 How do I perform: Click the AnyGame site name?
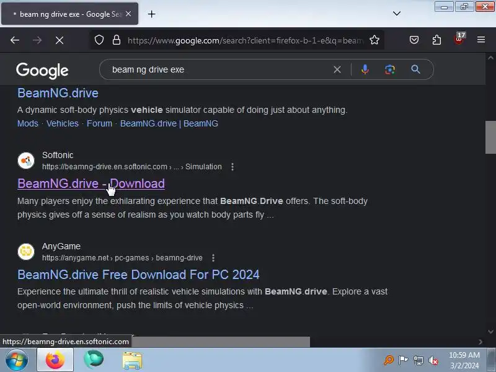click(x=61, y=246)
